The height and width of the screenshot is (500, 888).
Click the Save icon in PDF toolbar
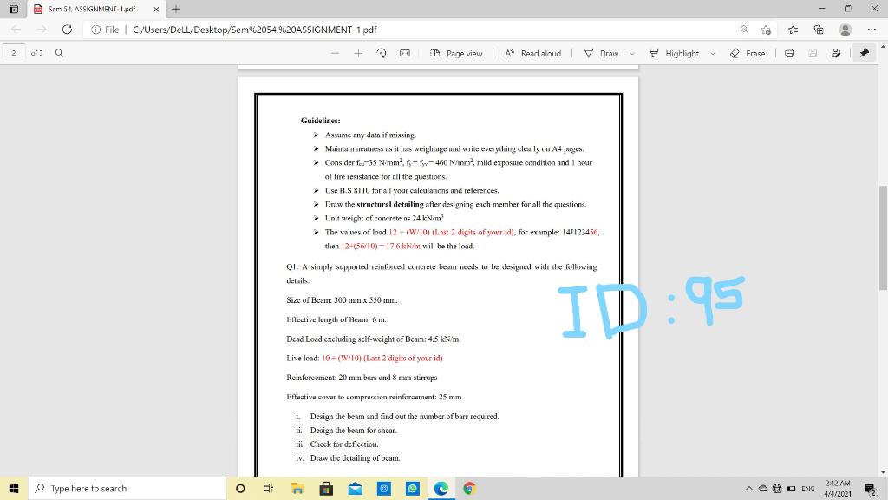tap(813, 53)
